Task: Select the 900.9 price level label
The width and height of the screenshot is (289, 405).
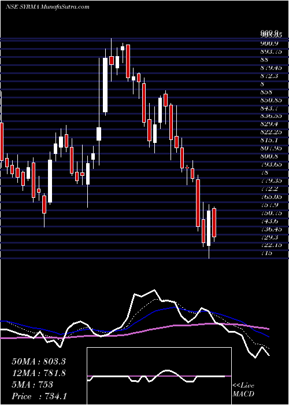Action: click(x=271, y=43)
